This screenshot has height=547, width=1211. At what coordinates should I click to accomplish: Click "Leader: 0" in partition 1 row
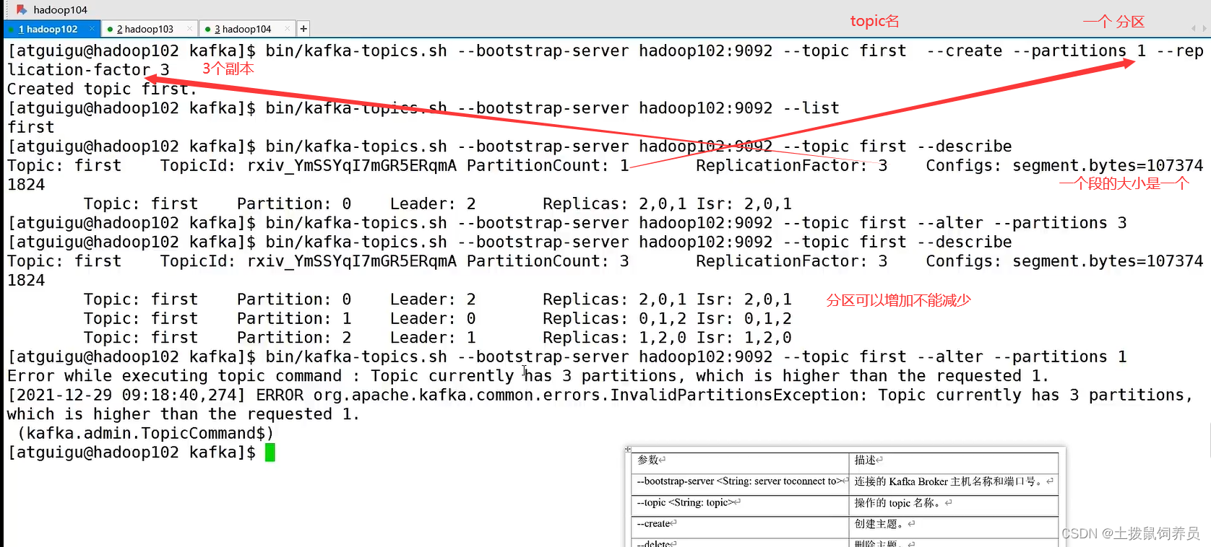[433, 318]
